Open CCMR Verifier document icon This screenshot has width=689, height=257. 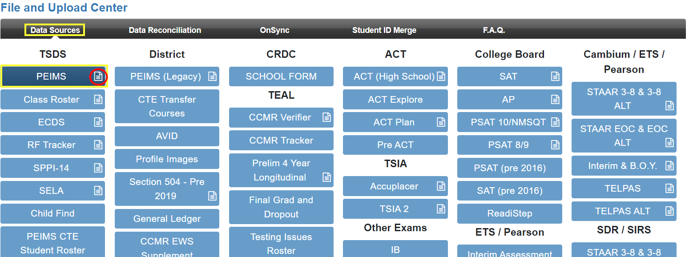pyautogui.click(x=326, y=117)
